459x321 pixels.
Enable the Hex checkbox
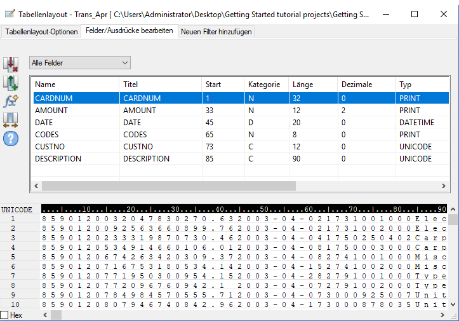[5, 315]
